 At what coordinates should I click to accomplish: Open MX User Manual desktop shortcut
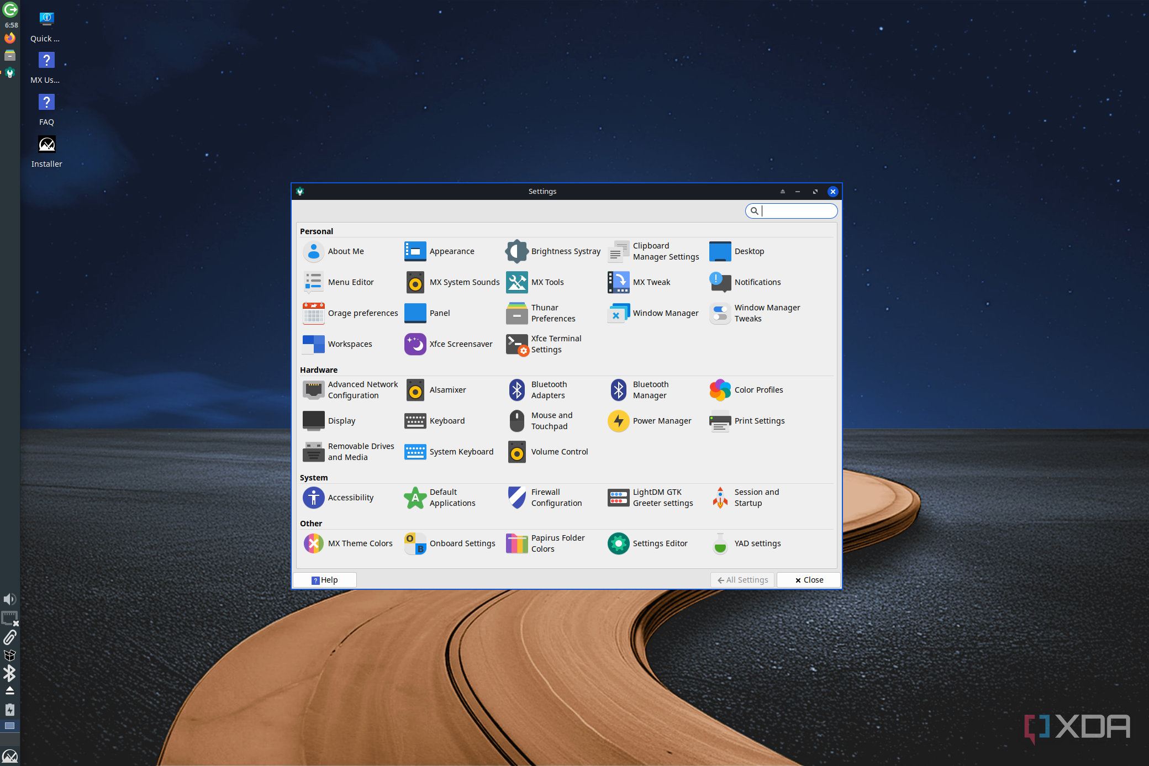[46, 68]
